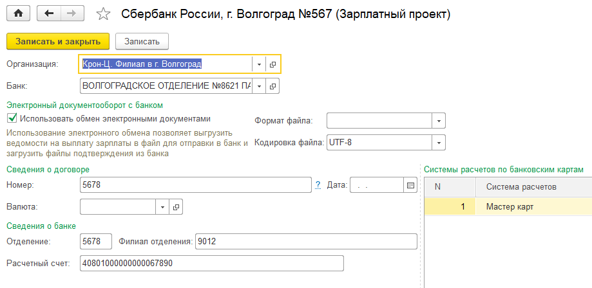Viewport: 592px width, 288px height.
Task: Open the Формат файла dropdown
Action: pos(439,121)
